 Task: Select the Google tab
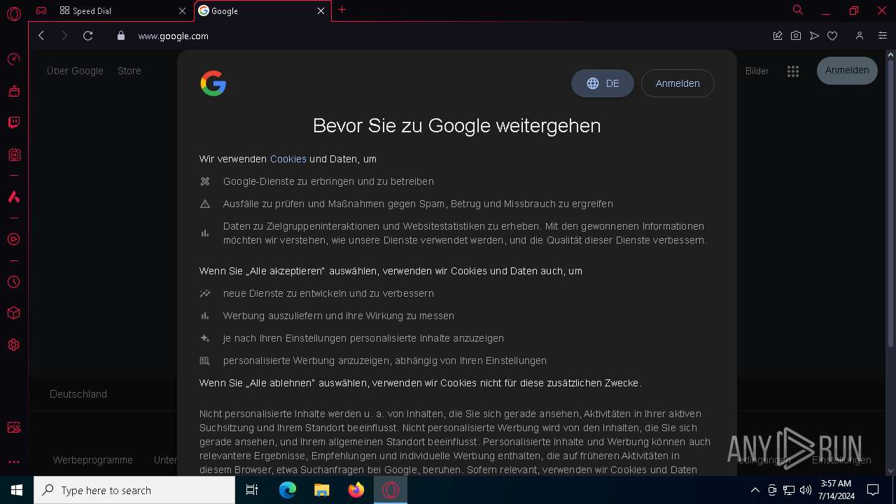point(262,11)
